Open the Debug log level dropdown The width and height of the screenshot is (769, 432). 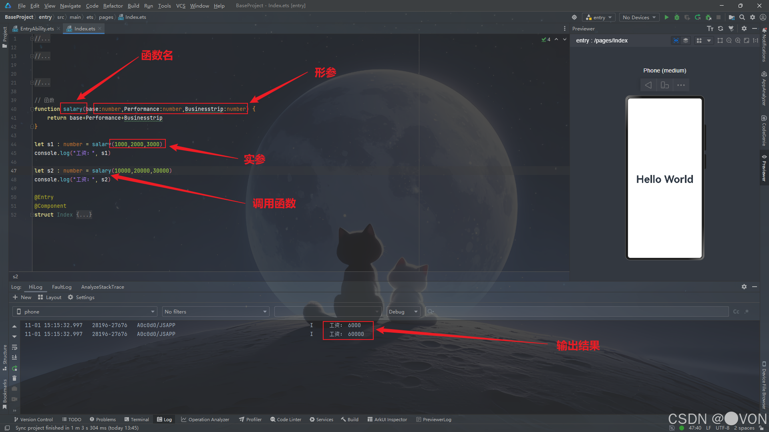[x=403, y=311]
